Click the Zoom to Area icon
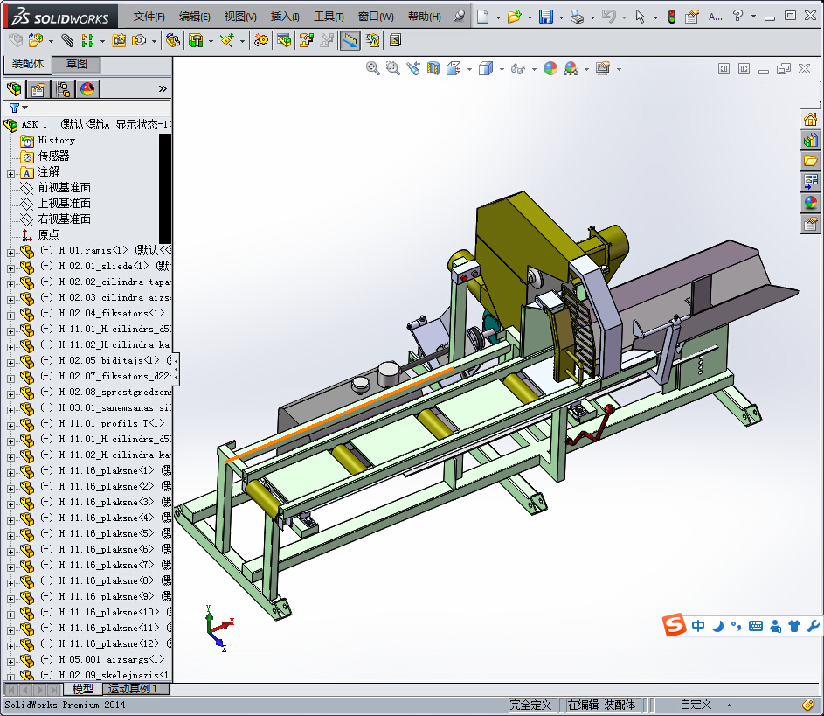Image resolution: width=824 pixels, height=716 pixels. [x=392, y=68]
